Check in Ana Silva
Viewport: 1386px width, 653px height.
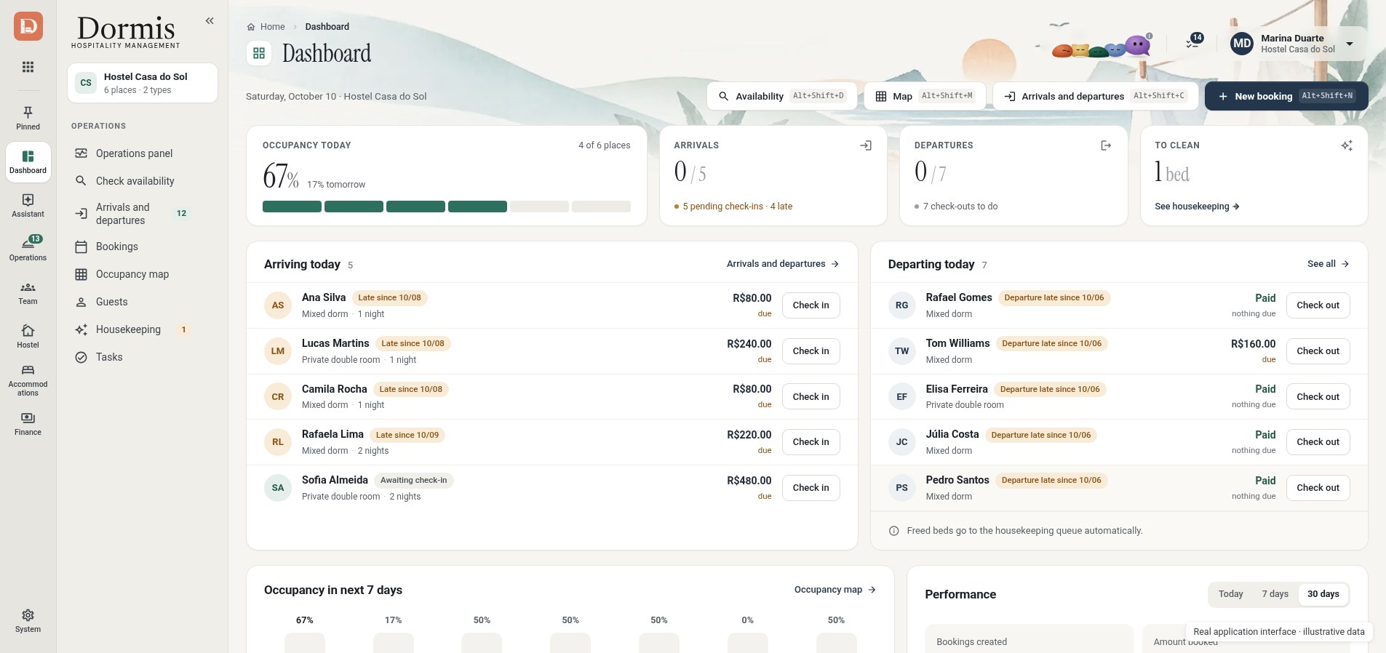811,305
